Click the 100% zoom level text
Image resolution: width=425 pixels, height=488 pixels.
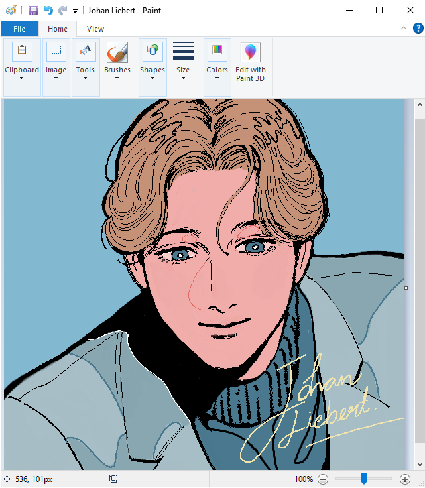[304, 479]
